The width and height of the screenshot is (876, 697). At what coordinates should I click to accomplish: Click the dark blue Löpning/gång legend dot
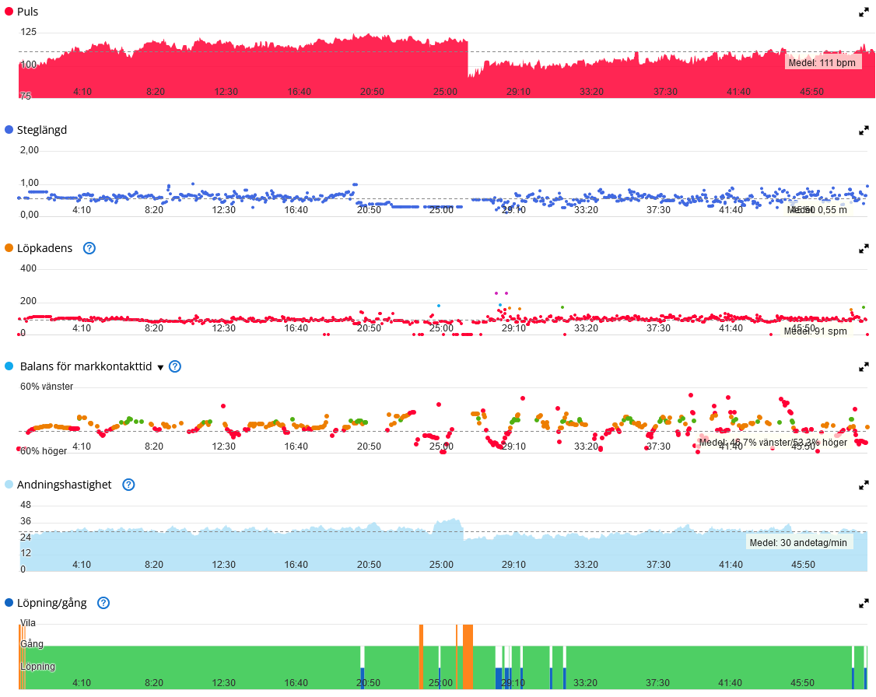click(x=9, y=603)
